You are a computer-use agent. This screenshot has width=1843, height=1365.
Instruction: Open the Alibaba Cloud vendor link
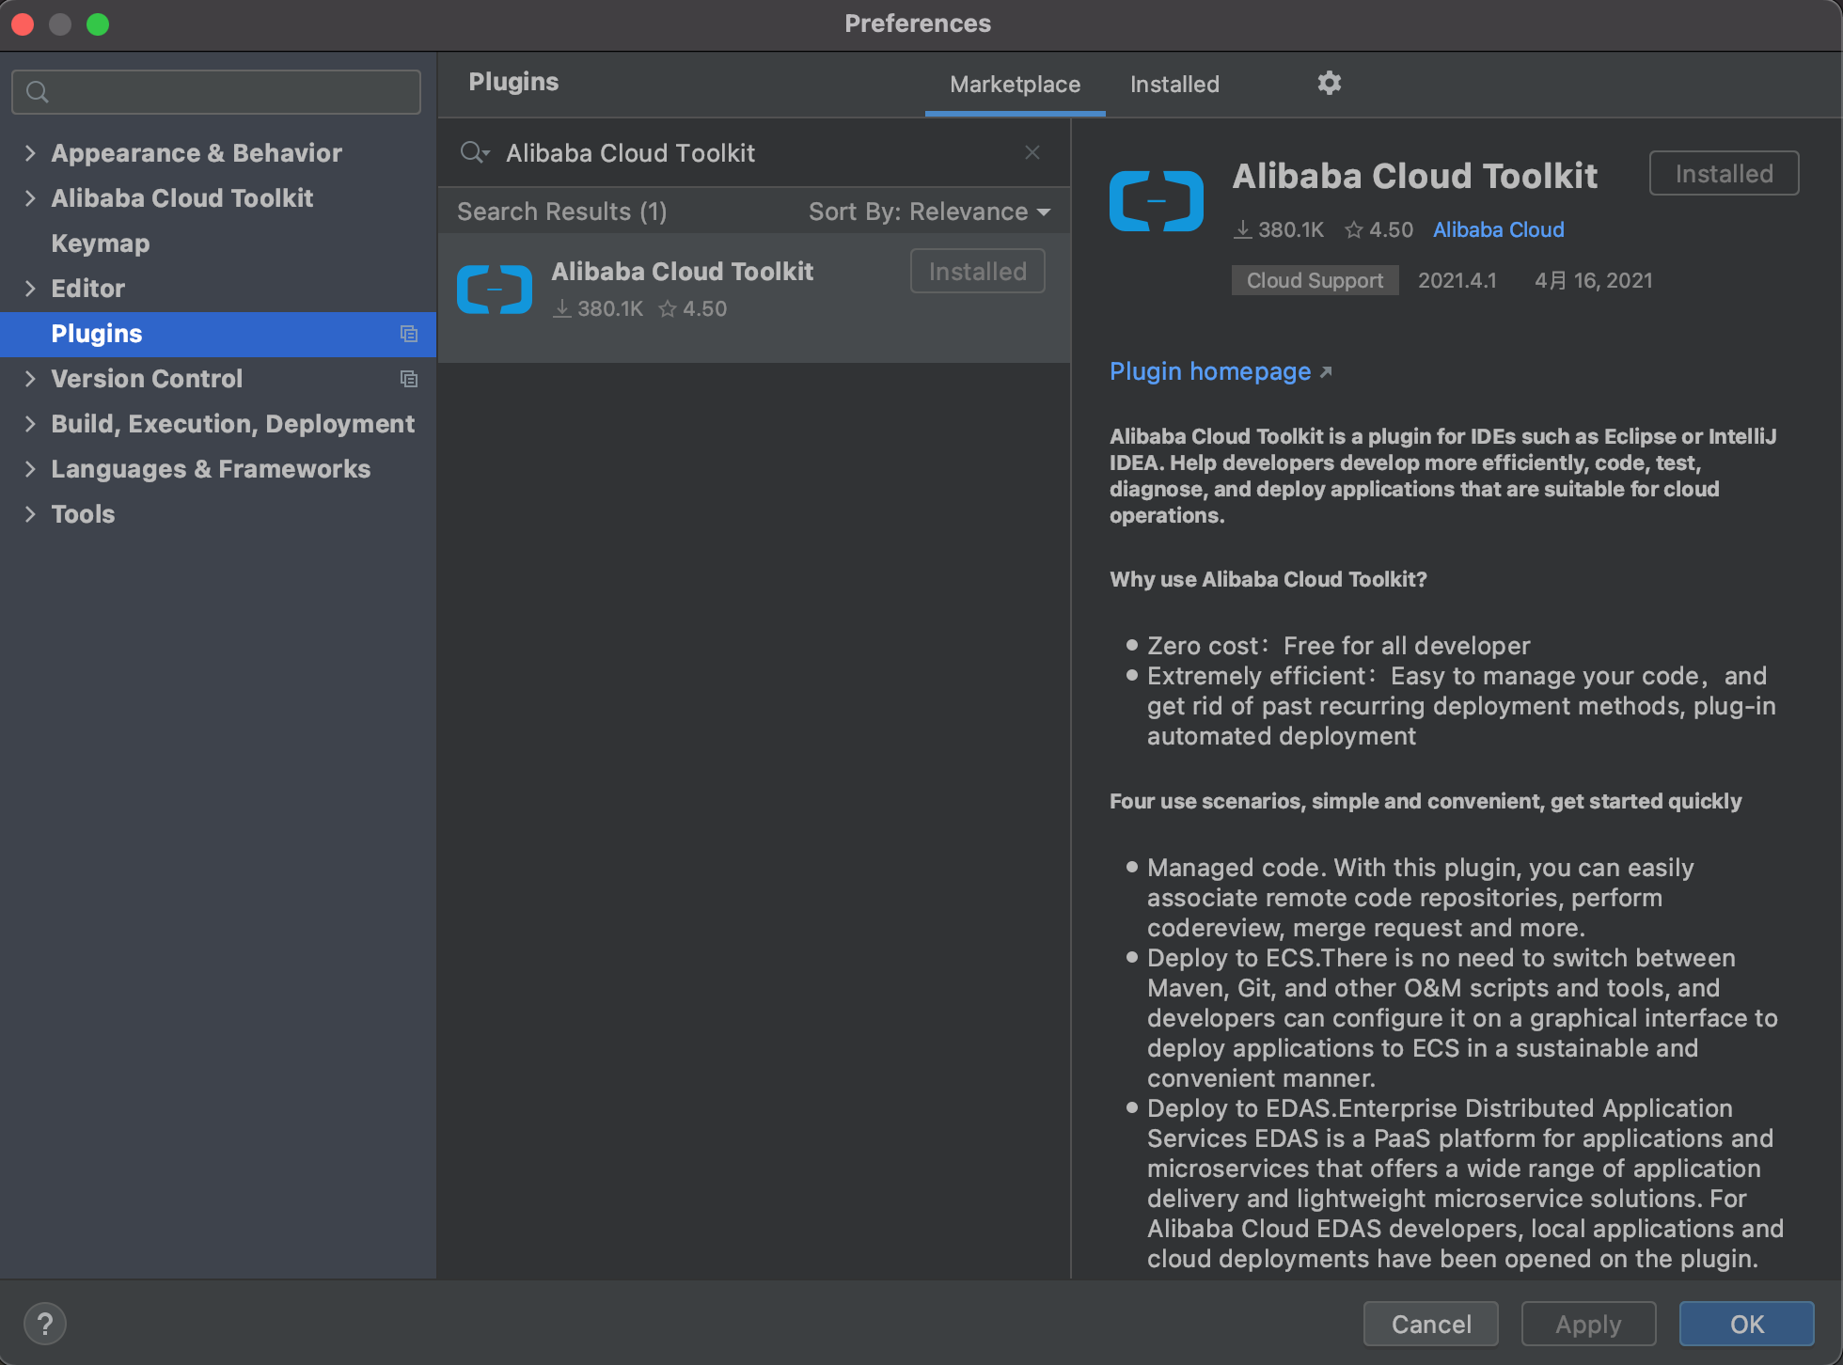[x=1498, y=229]
